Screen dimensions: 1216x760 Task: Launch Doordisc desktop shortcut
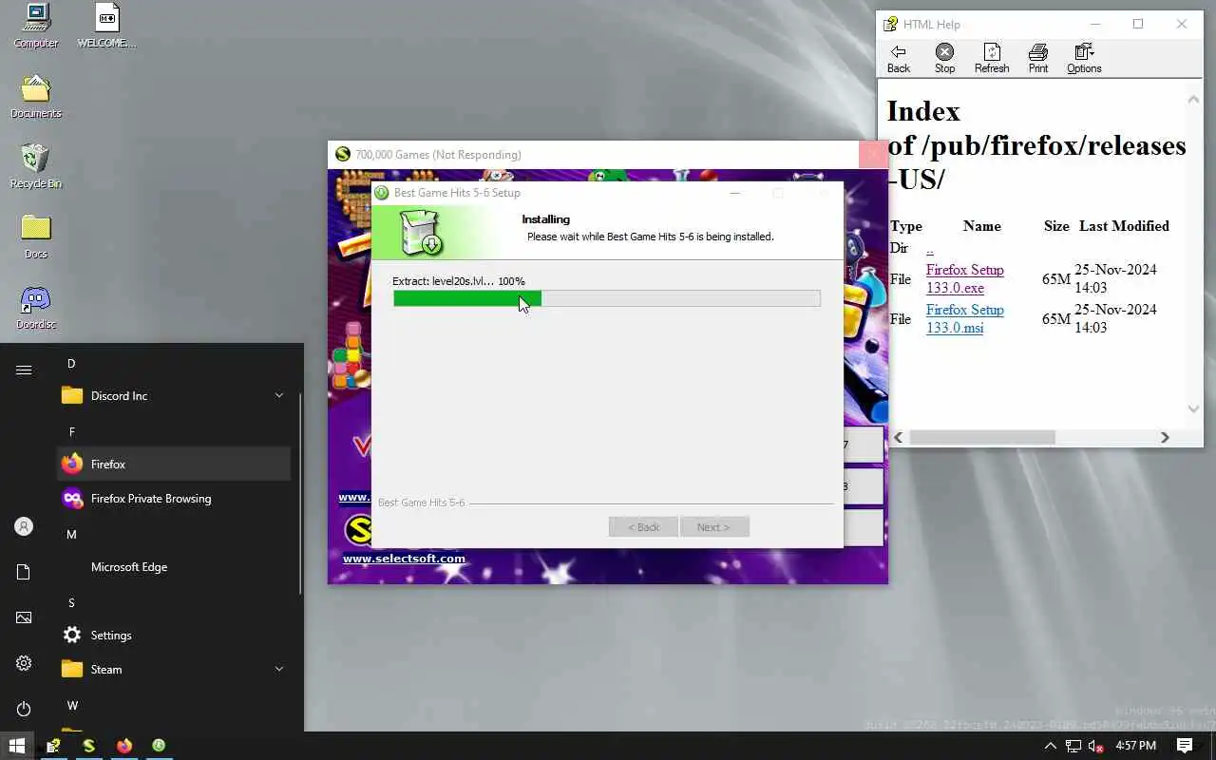click(36, 307)
